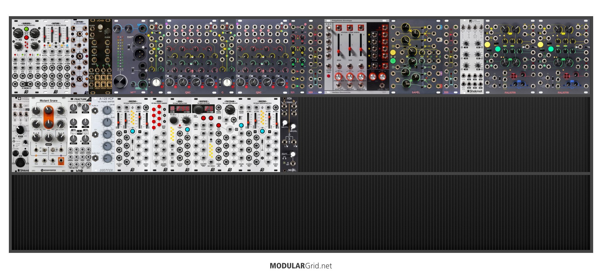Click the hold slider on Polyphonic Envelope
The image size is (602, 272).
point(350,45)
